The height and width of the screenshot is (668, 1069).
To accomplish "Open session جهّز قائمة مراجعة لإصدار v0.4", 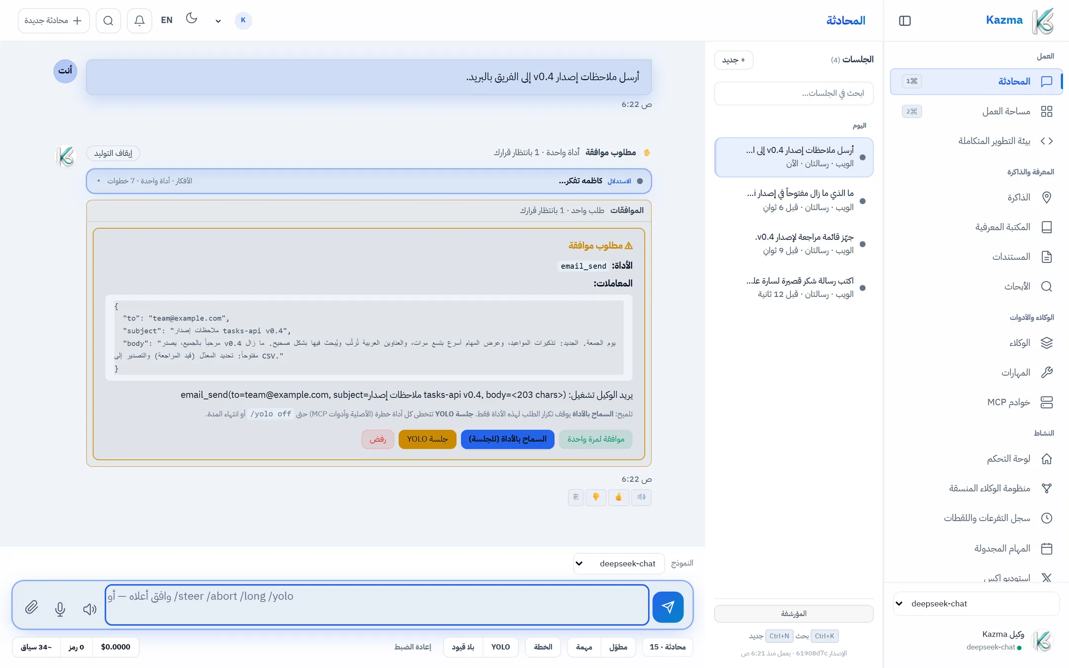I will (794, 244).
